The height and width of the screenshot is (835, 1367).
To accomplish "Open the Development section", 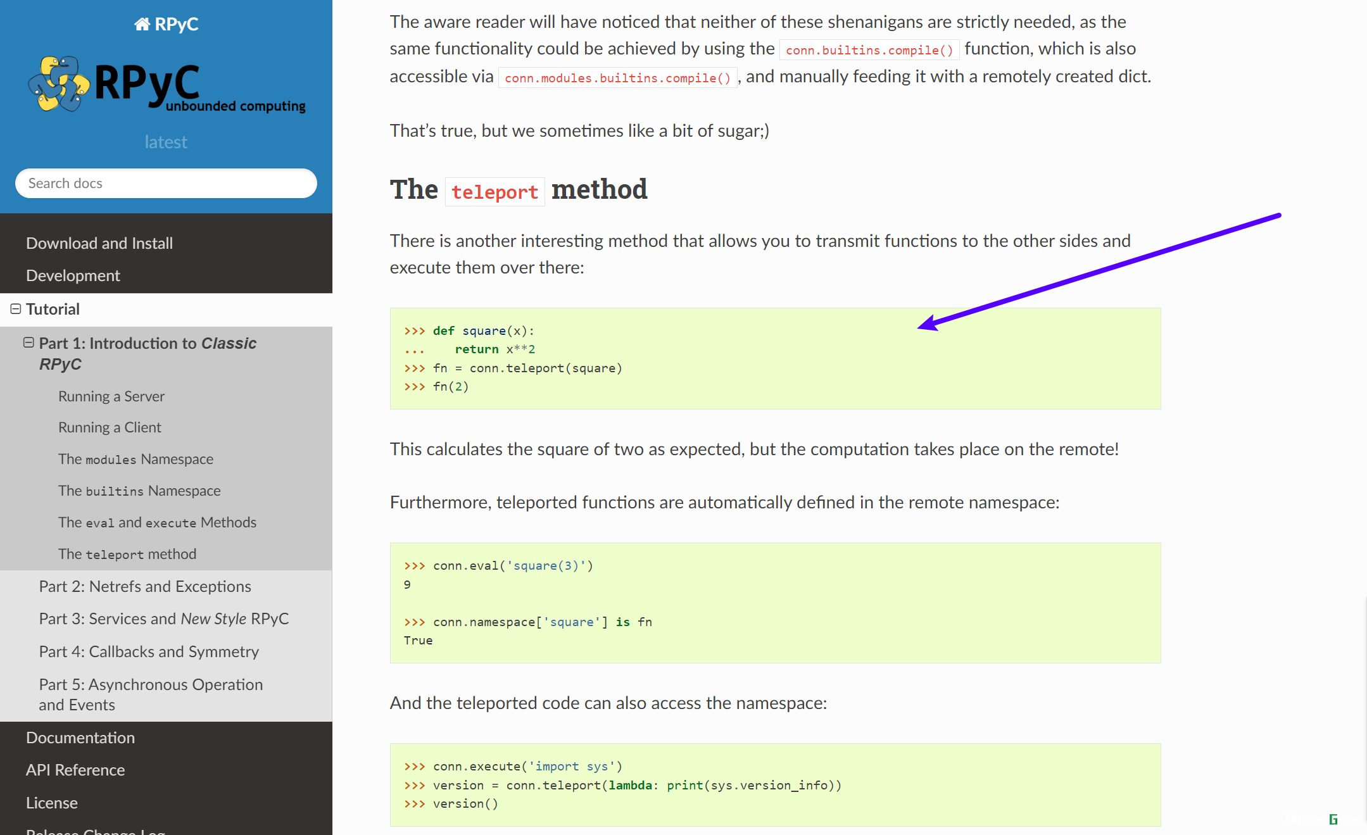I will pyautogui.click(x=73, y=275).
